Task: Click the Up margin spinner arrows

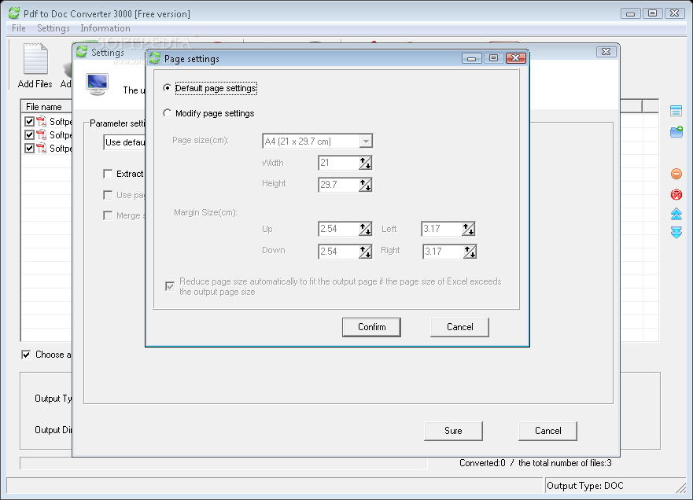Action: coord(365,229)
